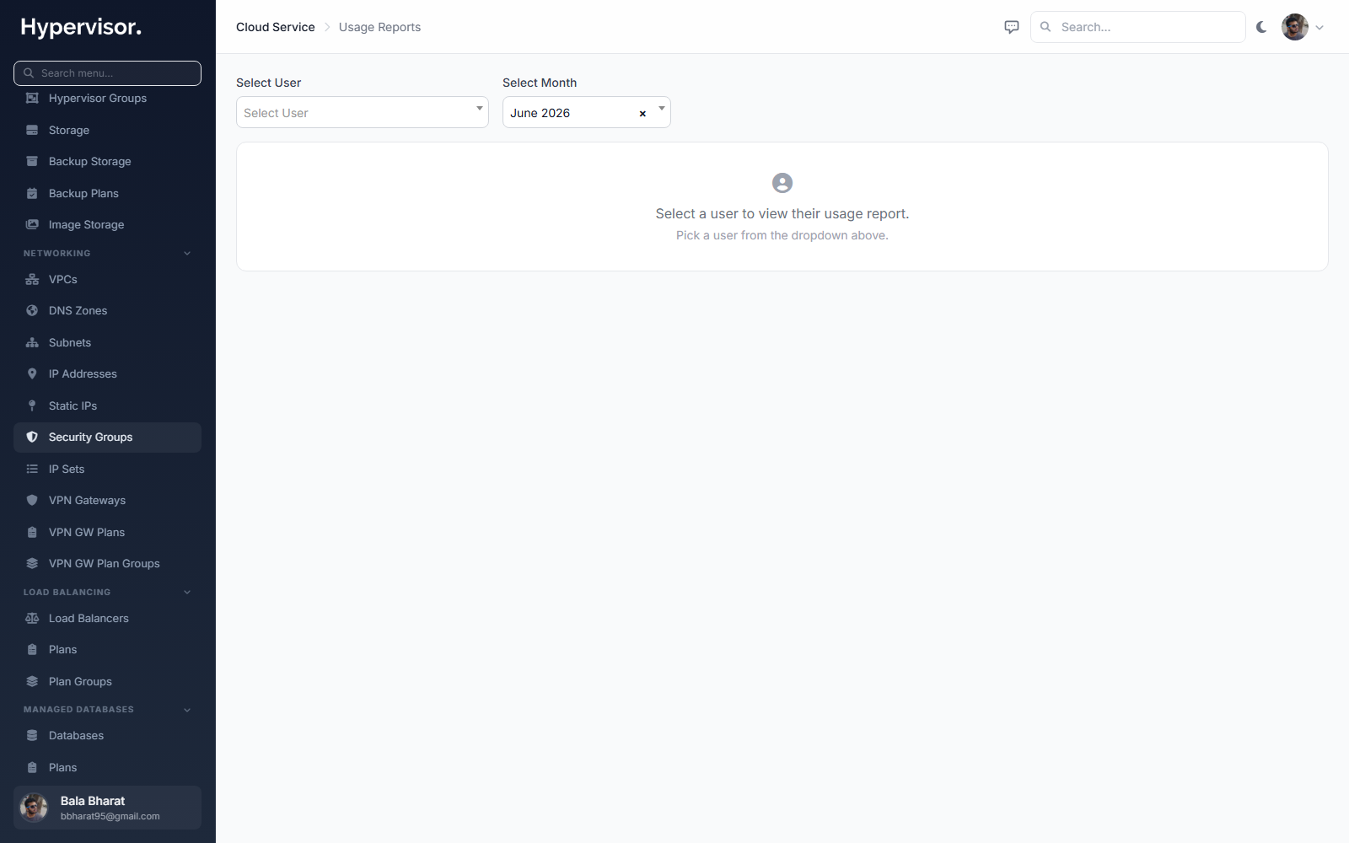Open Image Storage menu item
The height and width of the screenshot is (843, 1349).
tap(107, 225)
